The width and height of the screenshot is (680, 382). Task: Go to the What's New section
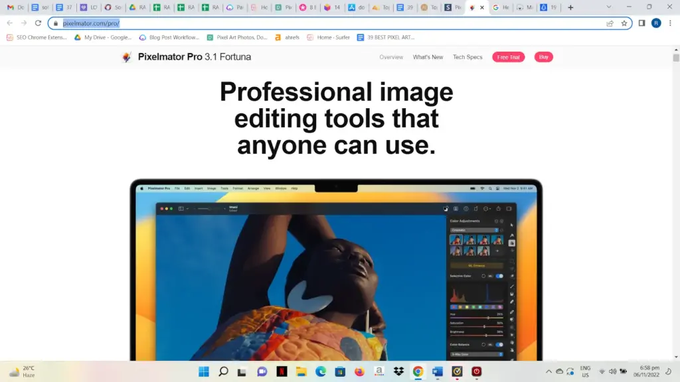tap(428, 57)
